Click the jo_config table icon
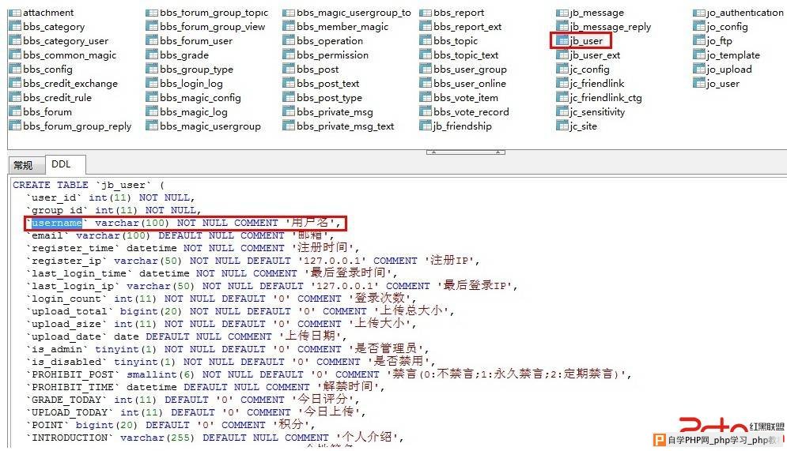The width and height of the screenshot is (787, 451). click(699, 27)
